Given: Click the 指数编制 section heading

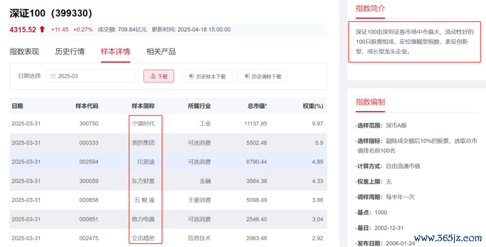Looking at the screenshot, I should 371,102.
